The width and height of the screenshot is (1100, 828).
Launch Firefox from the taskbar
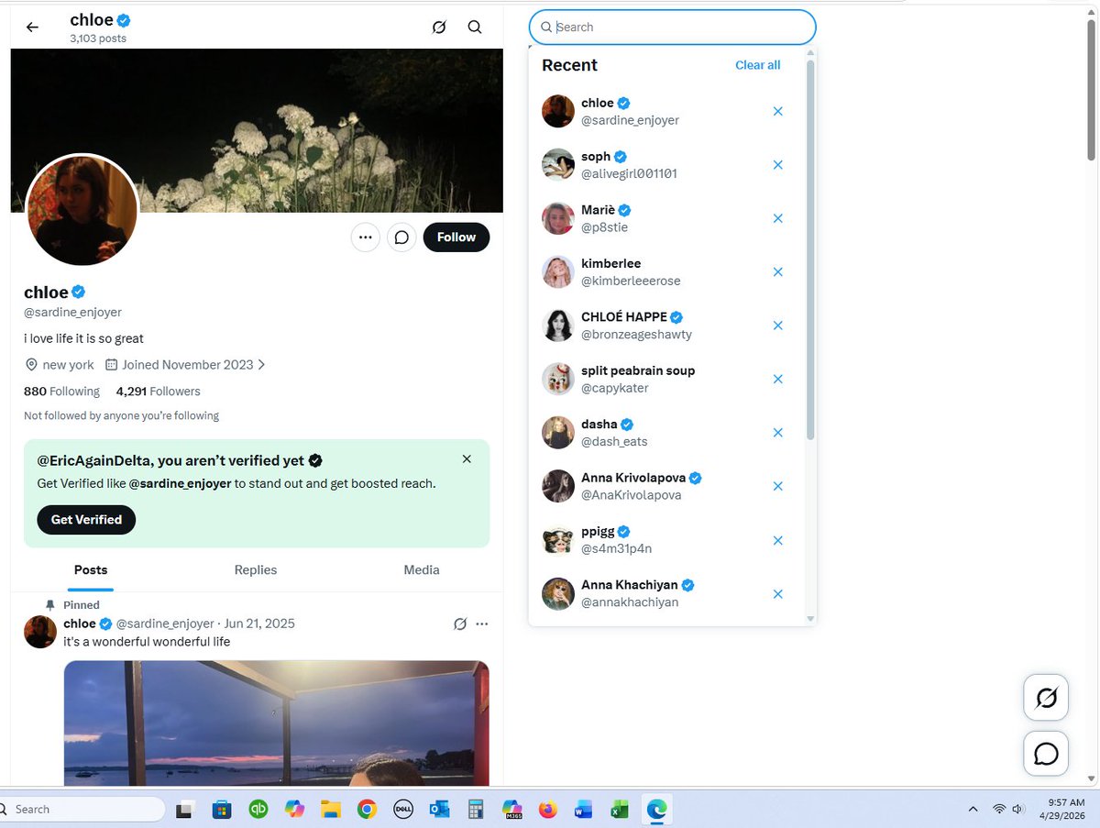[x=548, y=810]
